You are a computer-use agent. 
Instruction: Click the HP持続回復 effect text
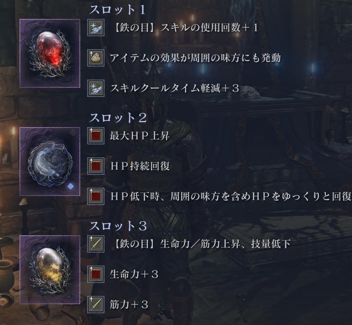pyautogui.click(x=140, y=166)
